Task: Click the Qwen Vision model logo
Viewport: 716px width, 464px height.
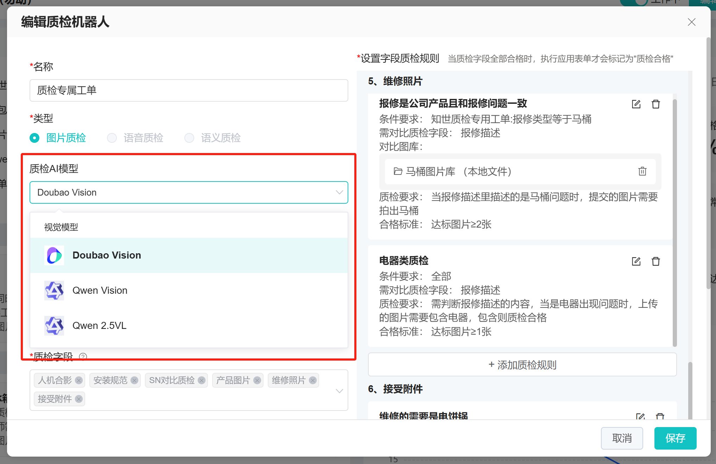Action: click(54, 291)
